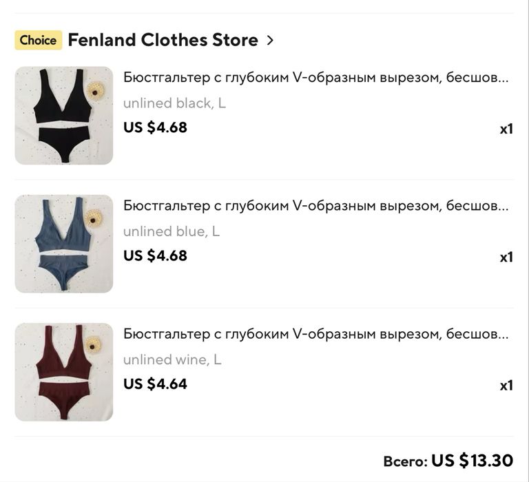Click the x1 quantity of the wine item
Viewport: 529px width, 482px height.
pyautogui.click(x=506, y=385)
